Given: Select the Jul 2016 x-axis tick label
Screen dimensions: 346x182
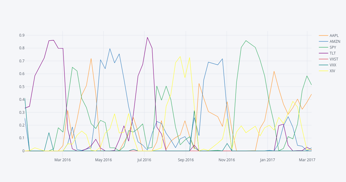Looking at the screenshot, I should 144,160.
